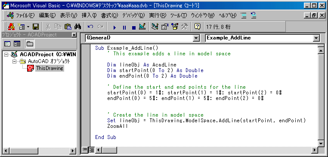Click the code window scroll up arrow
This screenshot has width=328, height=157.
pyautogui.click(x=321, y=51)
